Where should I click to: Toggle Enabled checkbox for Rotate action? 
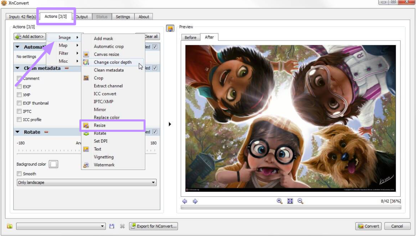155,132
